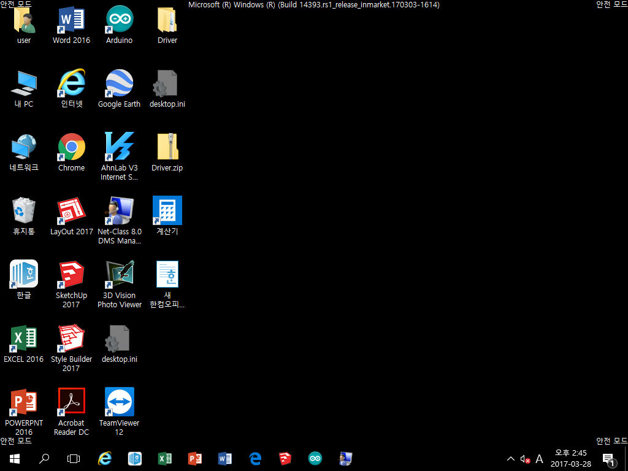Select the 3D Vision Photo Viewer shortcut
This screenshot has width=628, height=471.
coord(120,283)
